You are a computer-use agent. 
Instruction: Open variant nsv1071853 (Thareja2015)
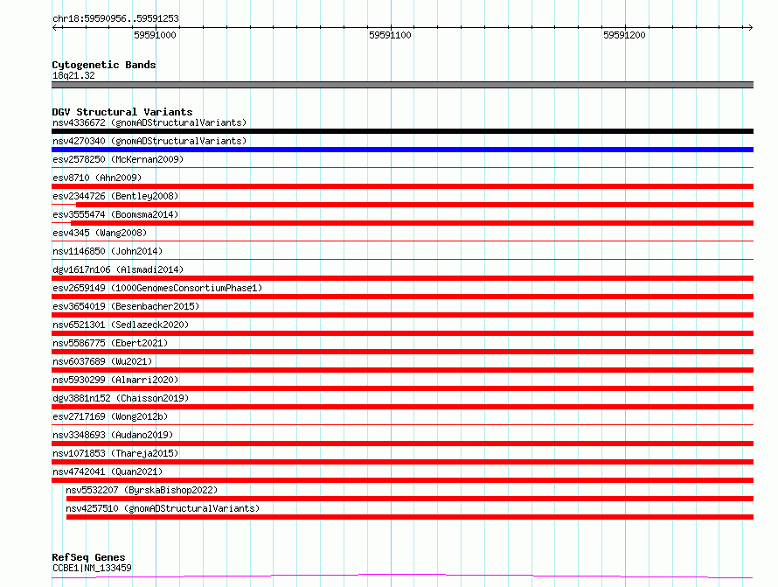(x=115, y=453)
